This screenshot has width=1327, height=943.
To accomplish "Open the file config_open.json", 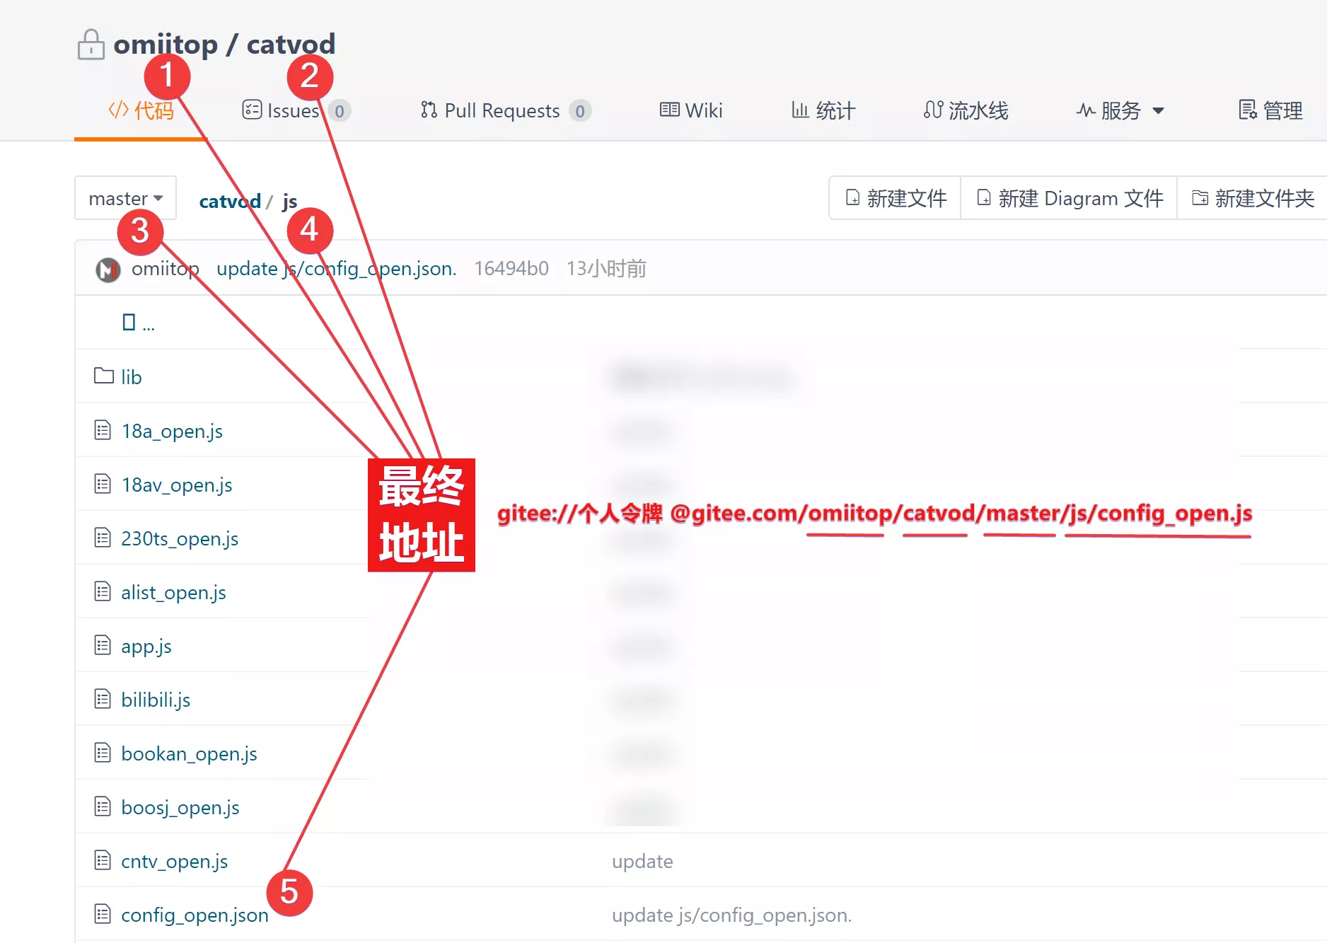I will click(x=195, y=915).
